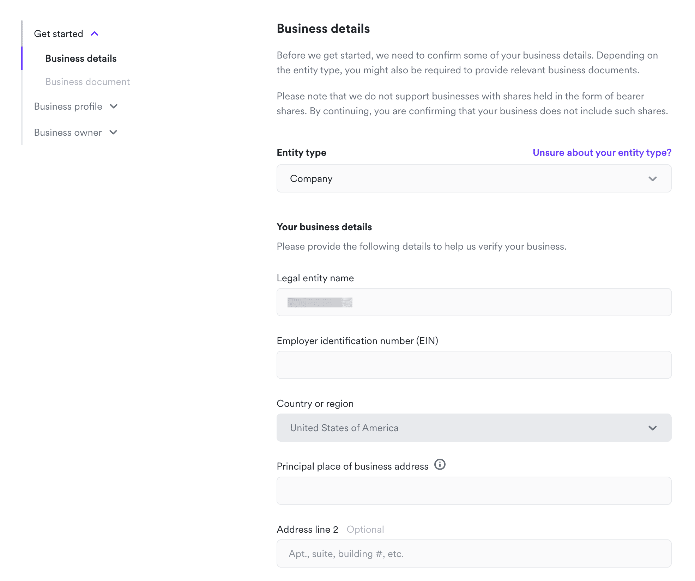Click the Entity type dropdown arrow
Screen dimensions: 695x581
[x=652, y=179]
